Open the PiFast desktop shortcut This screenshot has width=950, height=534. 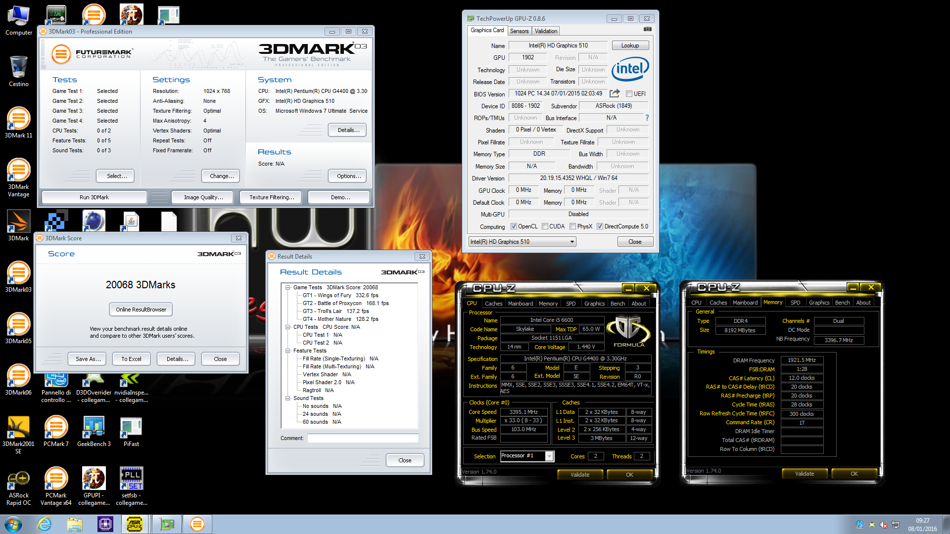pyautogui.click(x=131, y=431)
